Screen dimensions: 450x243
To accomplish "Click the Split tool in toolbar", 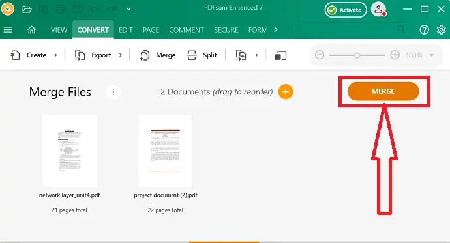I will [x=202, y=55].
